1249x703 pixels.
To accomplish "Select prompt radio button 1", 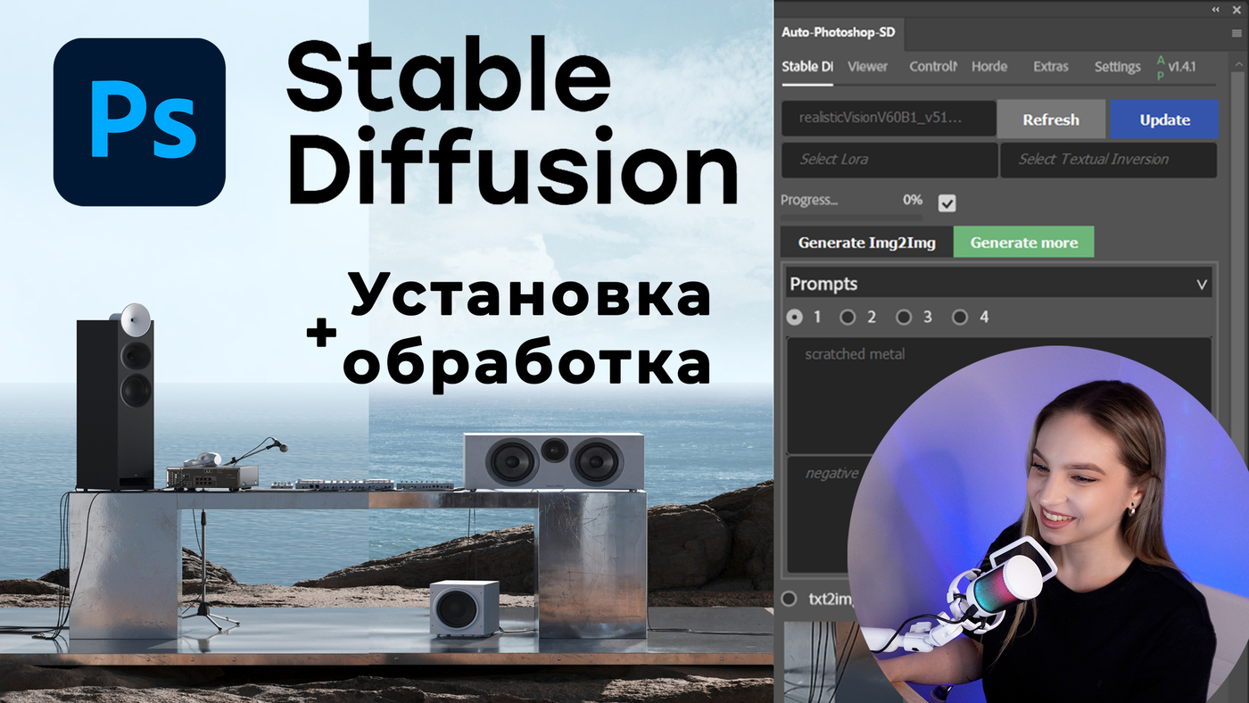I will 795,317.
